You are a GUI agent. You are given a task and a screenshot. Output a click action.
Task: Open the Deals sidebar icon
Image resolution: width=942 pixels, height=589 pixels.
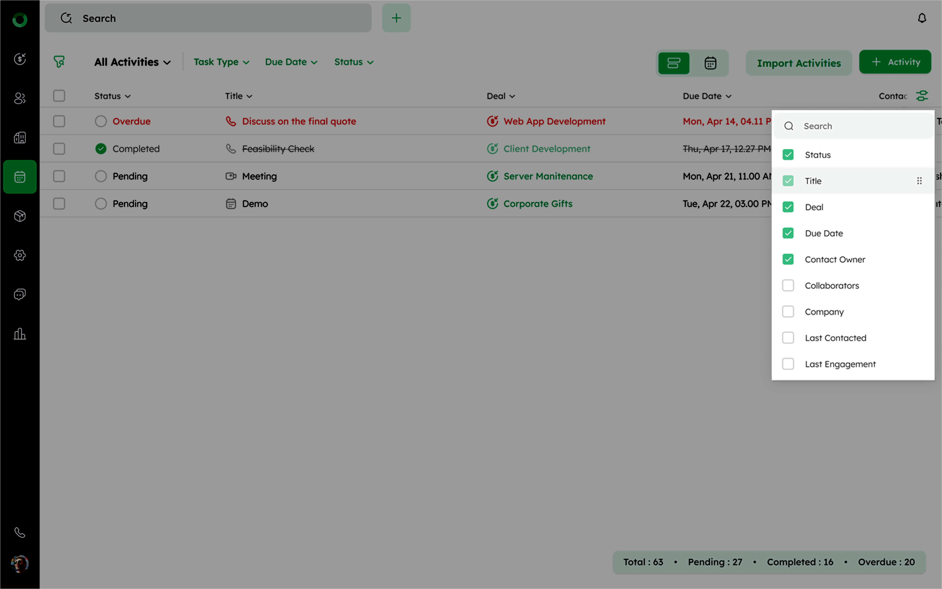pos(19,59)
